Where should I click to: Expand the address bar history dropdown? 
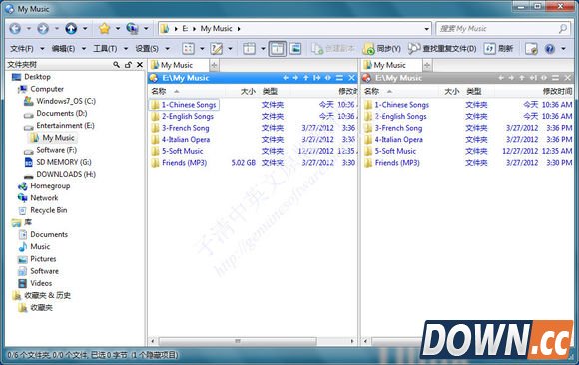point(427,28)
